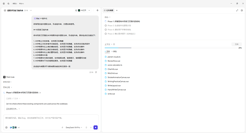Select Phase 1 task text in task list
246x133 pixels.
tap(124, 21)
